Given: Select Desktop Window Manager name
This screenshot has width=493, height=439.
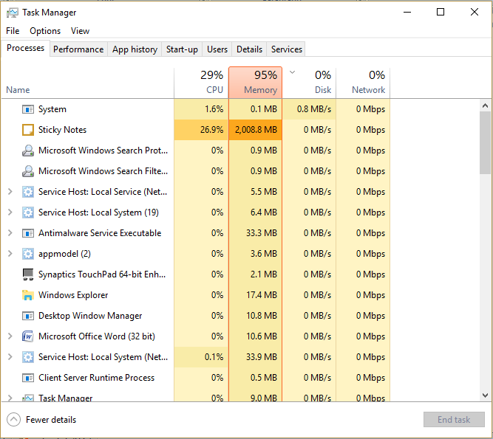Looking at the screenshot, I should pyautogui.click(x=90, y=316).
